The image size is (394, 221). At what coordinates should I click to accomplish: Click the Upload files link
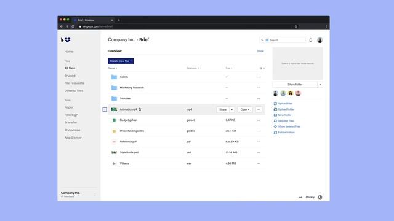pos(283,104)
